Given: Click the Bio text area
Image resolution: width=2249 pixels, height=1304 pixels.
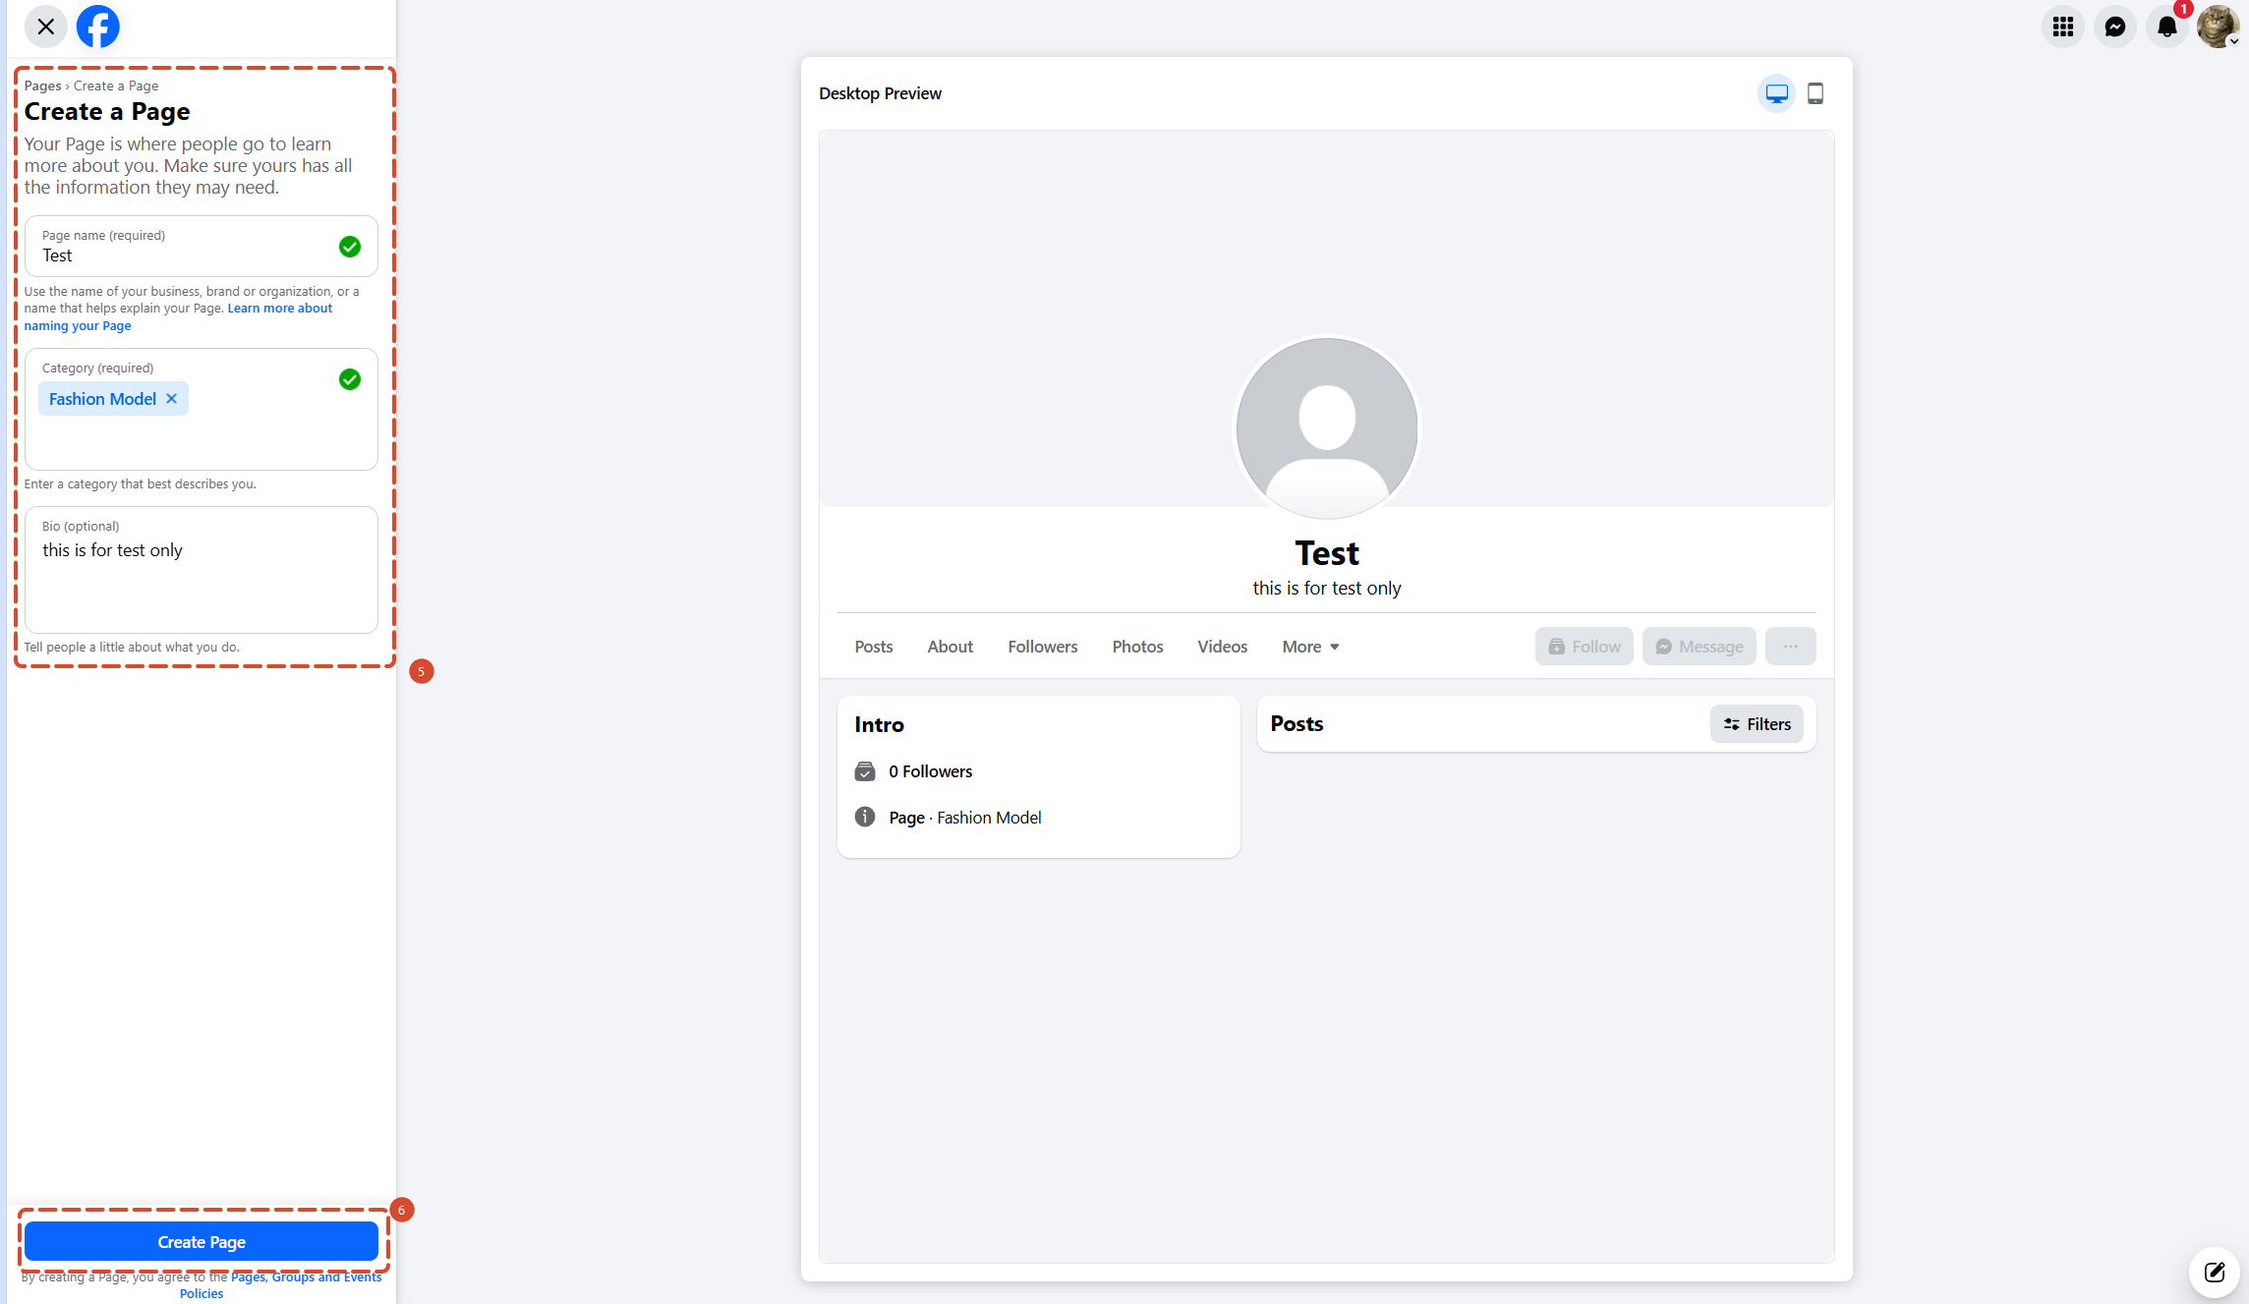Looking at the screenshot, I should tap(202, 570).
